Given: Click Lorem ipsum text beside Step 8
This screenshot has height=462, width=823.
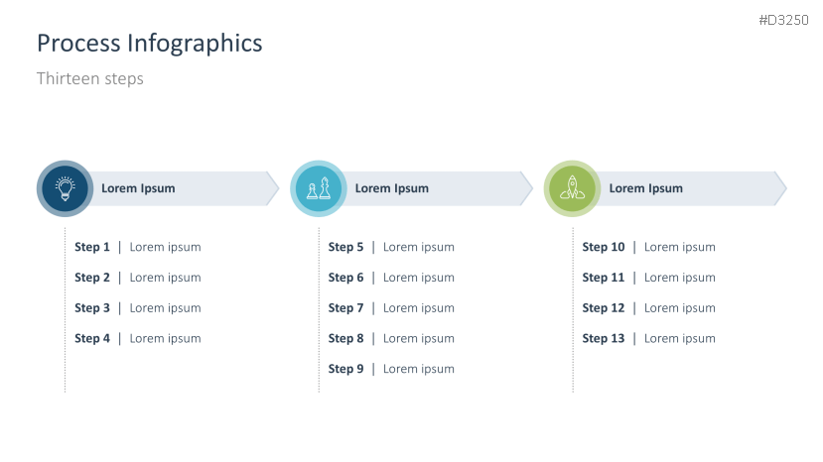Looking at the screenshot, I should [x=419, y=338].
